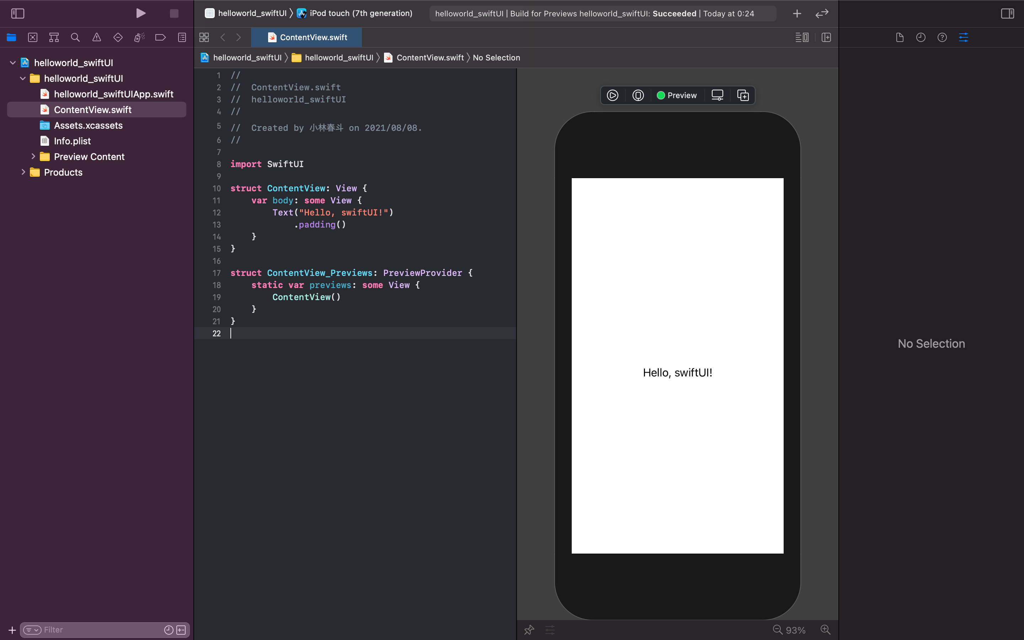Toggle the left navigator panel visibility
The width and height of the screenshot is (1024, 640).
18,13
